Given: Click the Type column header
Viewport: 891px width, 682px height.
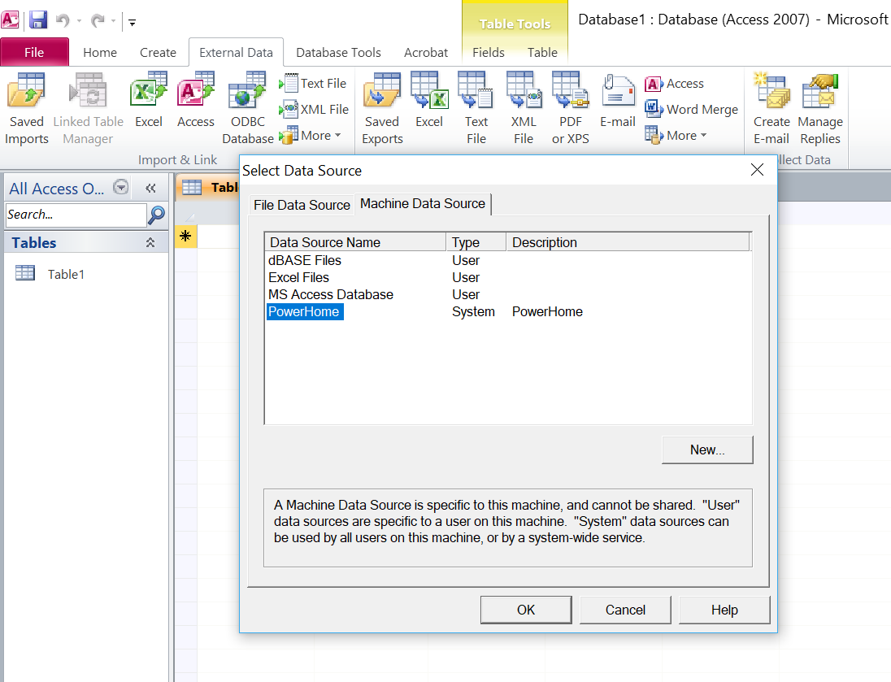Looking at the screenshot, I should [x=476, y=242].
